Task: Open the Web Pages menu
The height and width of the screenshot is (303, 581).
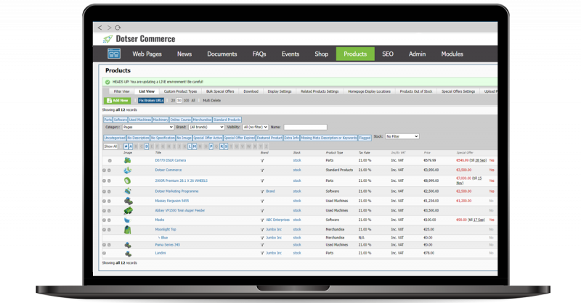Action: pyautogui.click(x=147, y=54)
